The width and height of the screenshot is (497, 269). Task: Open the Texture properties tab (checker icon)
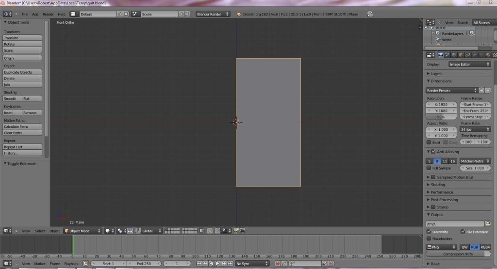pyautogui.click(x=495, y=55)
